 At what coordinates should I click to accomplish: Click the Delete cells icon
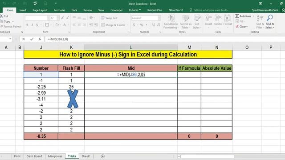coord(218,18)
